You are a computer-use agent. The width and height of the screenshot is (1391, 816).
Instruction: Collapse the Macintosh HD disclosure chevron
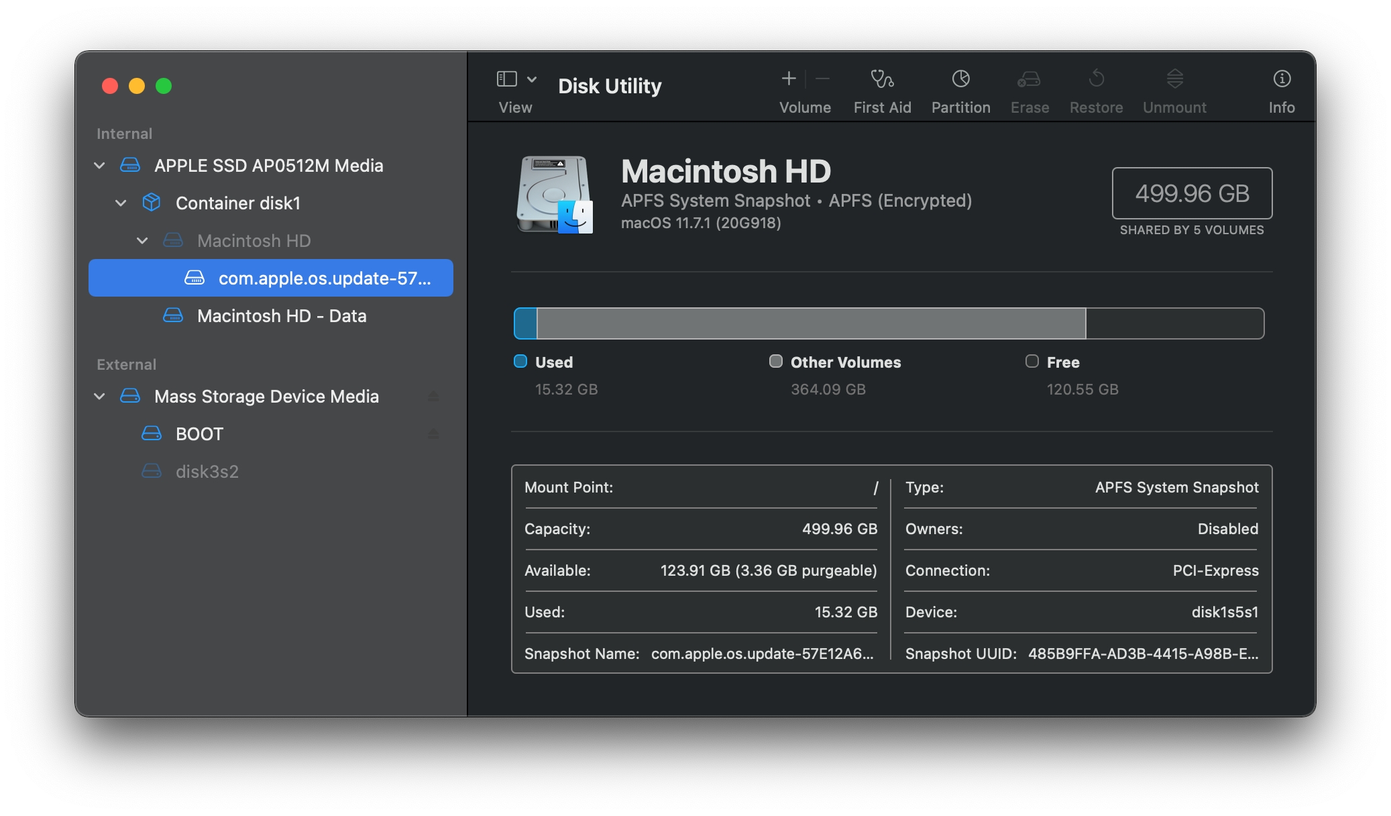pos(142,241)
